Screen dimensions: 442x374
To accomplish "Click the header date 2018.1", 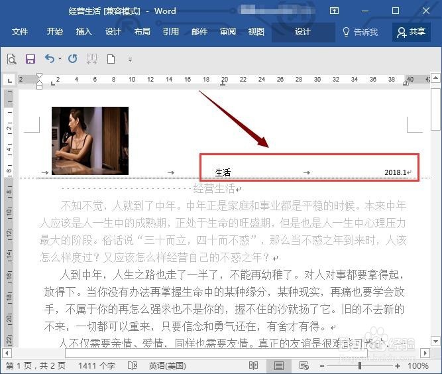I will 396,172.
